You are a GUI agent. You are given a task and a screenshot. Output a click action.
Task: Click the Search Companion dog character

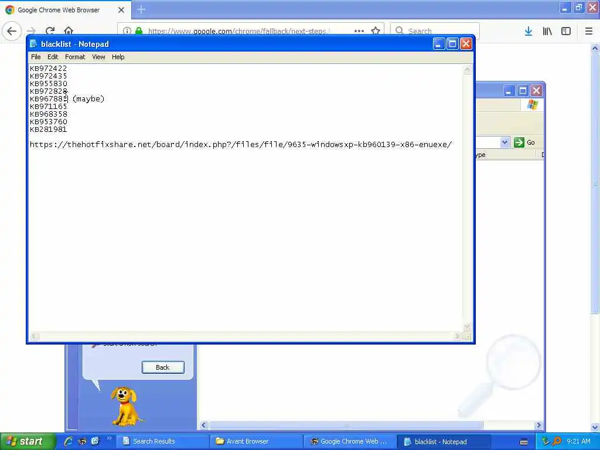coord(126,407)
